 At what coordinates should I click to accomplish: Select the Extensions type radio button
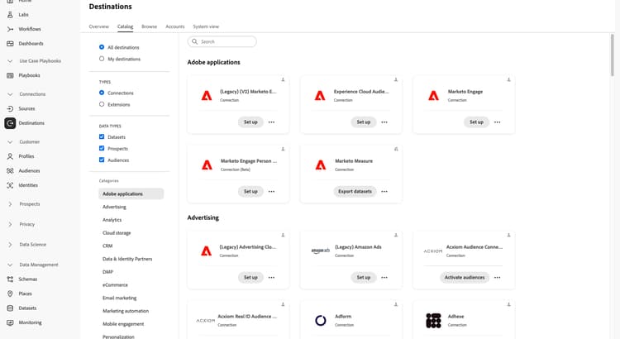point(102,104)
